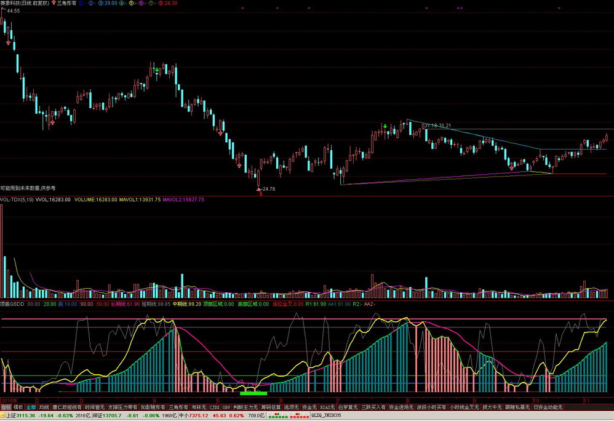Click the yellow icon before 上证 index
Image resolution: width=614 pixels, height=421 pixels.
3,416
